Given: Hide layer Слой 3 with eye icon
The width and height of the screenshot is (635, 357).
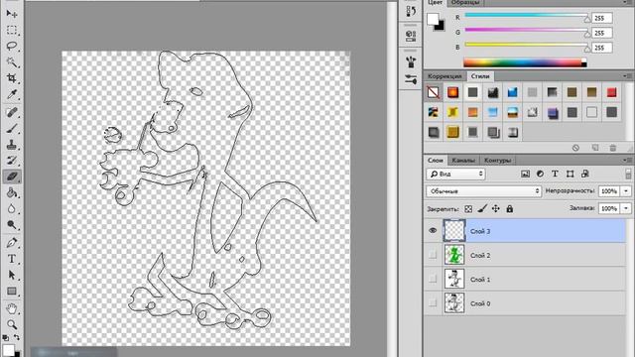Looking at the screenshot, I should pos(433,231).
